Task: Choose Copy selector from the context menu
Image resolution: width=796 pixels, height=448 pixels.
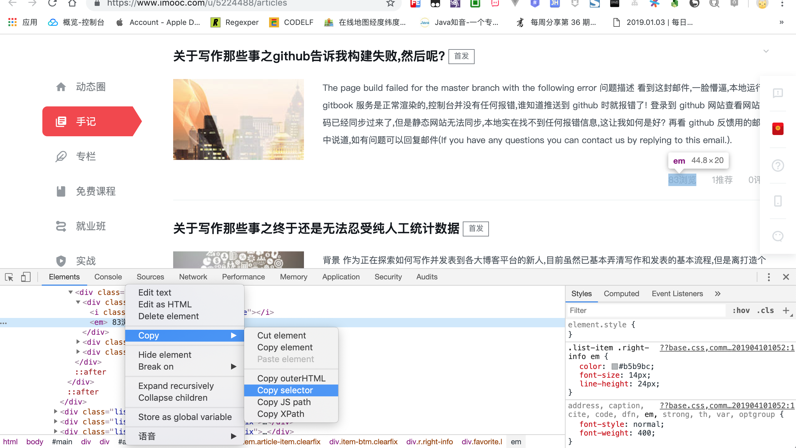Action: [285, 390]
